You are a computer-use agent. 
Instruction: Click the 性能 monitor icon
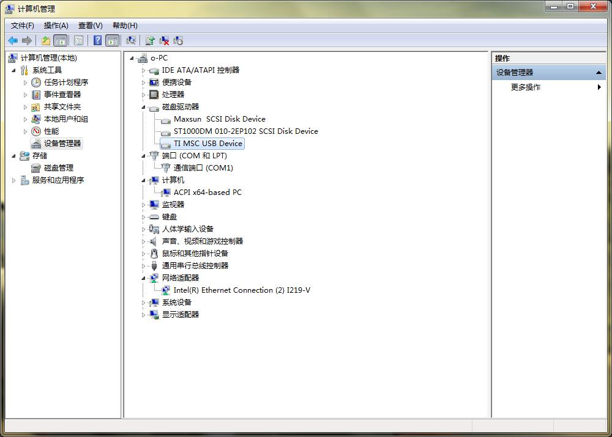click(36, 131)
